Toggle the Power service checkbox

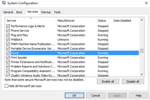point(8,53)
